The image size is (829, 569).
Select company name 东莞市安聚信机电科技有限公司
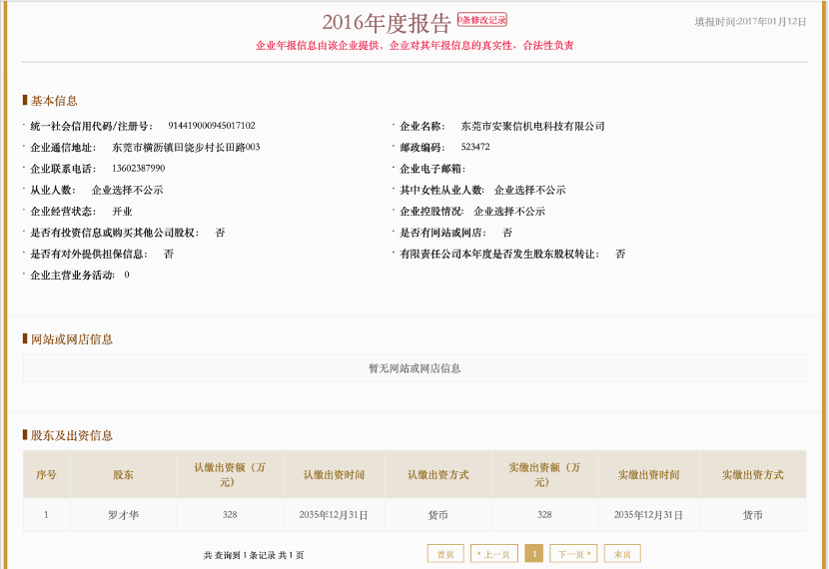click(x=532, y=126)
